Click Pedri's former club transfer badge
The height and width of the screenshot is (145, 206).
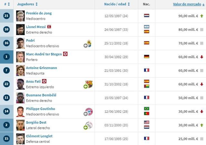pyautogui.click(x=88, y=44)
